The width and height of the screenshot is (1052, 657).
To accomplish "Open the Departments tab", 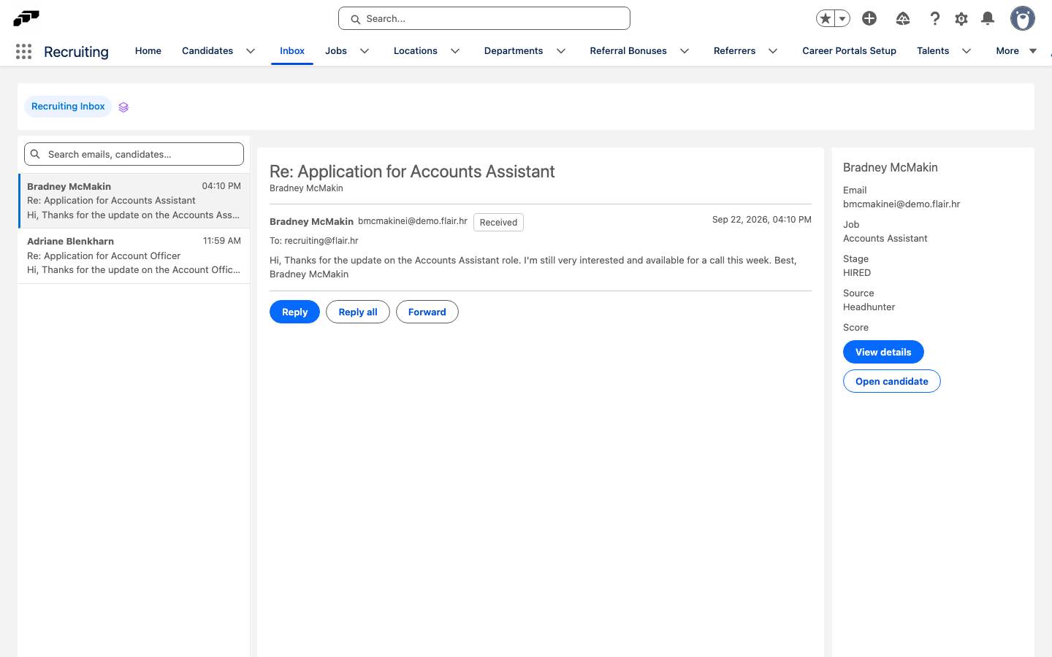I will click(x=514, y=51).
